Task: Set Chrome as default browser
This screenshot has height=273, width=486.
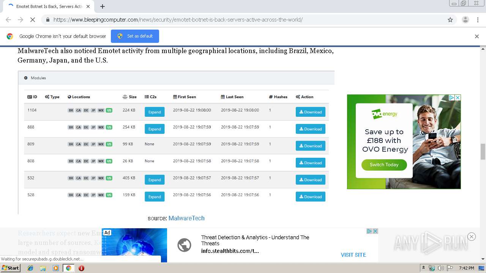Action: 135,36
